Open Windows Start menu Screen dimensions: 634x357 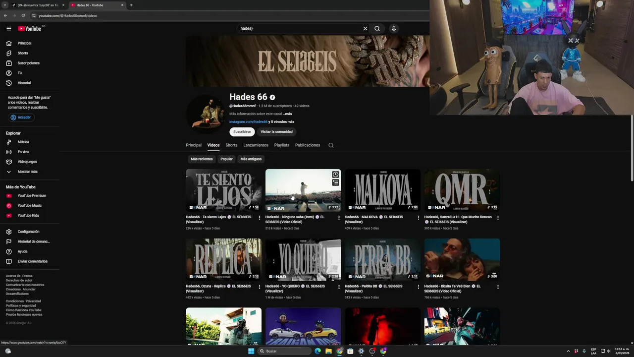pos(251,351)
